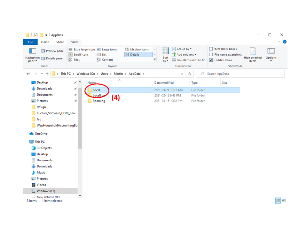Screen dimensions: 307x230
Task: Select the Roaming folder
Action: coord(99,101)
